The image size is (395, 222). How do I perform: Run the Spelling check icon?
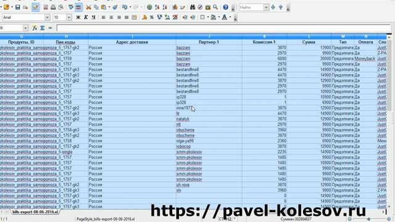(71, 7)
